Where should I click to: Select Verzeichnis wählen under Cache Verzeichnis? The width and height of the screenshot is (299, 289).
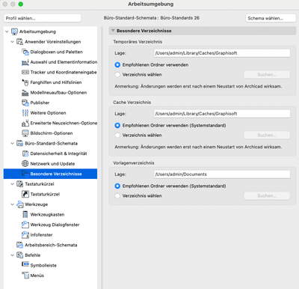pos(117,136)
